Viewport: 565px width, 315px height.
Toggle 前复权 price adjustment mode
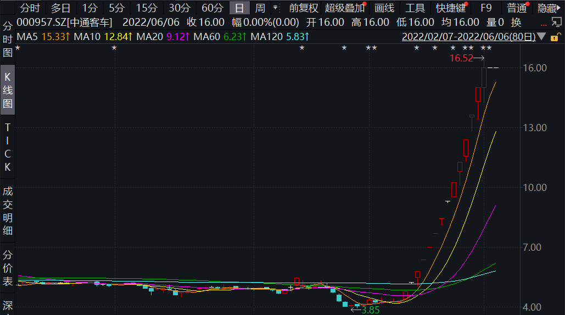pyautogui.click(x=304, y=8)
